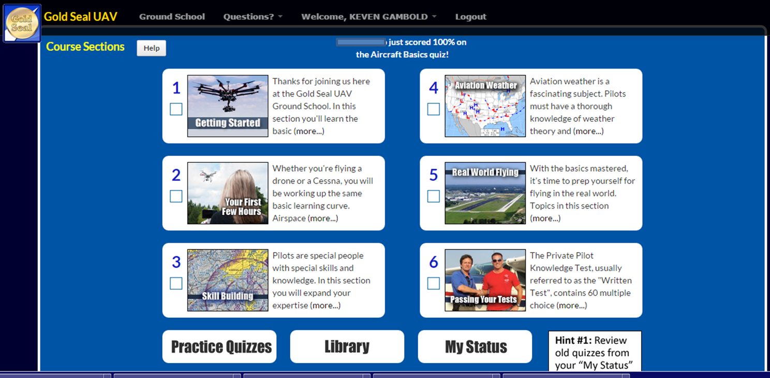This screenshot has height=378, width=770.
Task: Go to the Library button
Action: pos(347,346)
